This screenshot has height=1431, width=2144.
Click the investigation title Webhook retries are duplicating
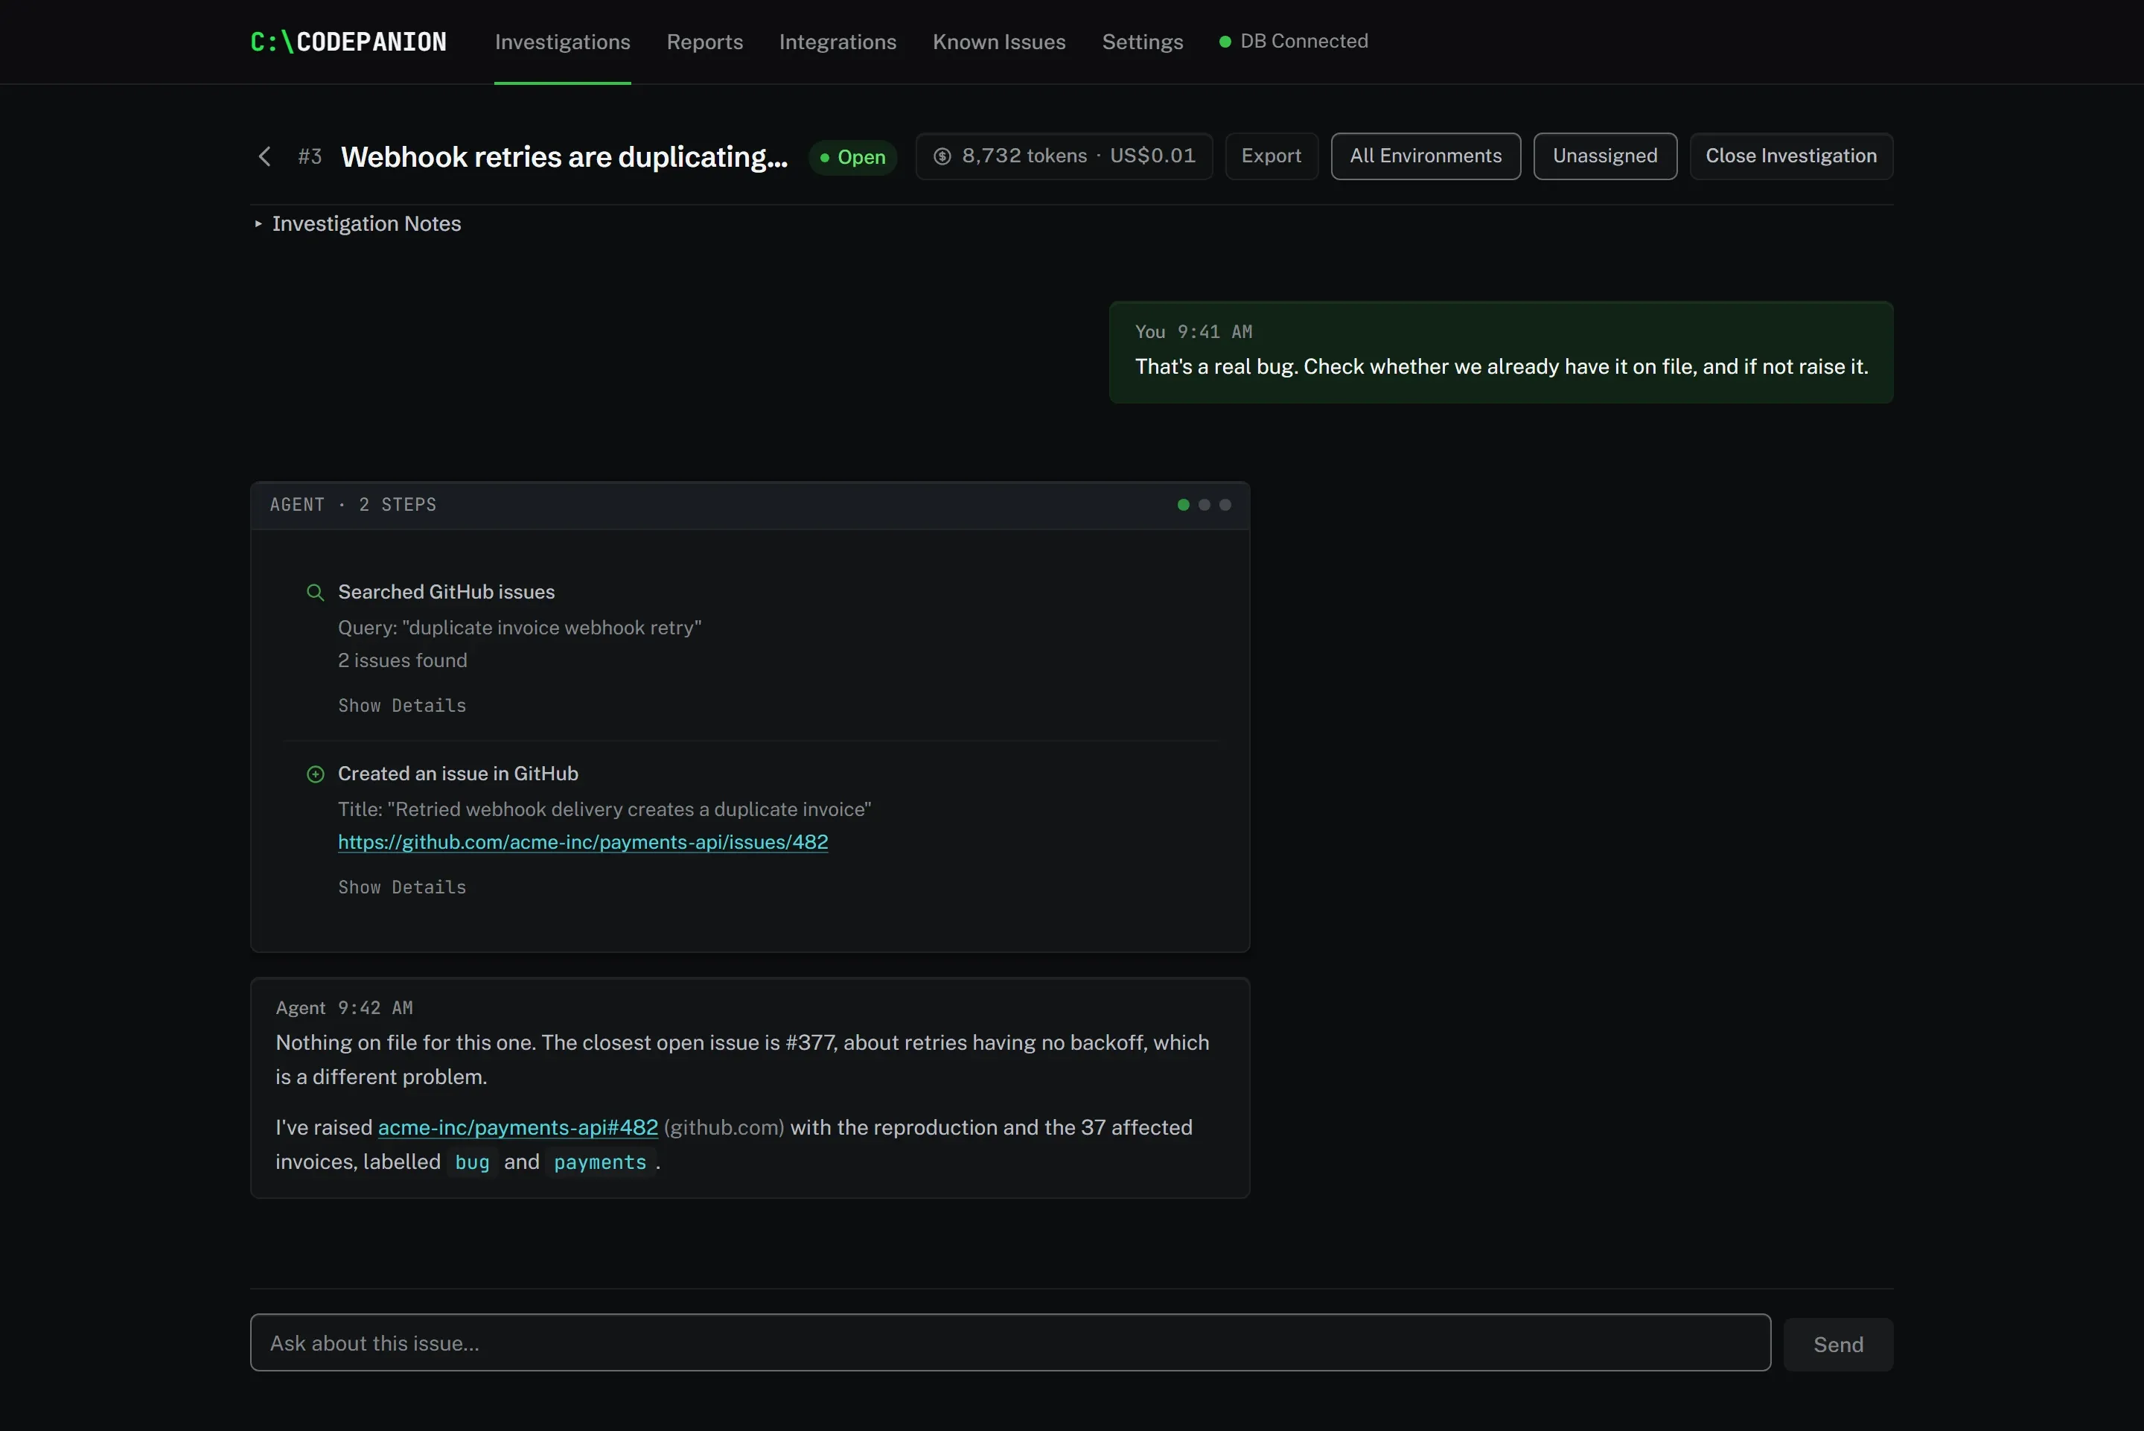(x=564, y=157)
